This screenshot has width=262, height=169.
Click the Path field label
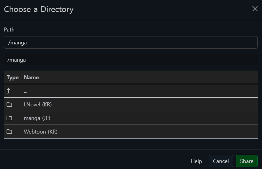point(9,30)
